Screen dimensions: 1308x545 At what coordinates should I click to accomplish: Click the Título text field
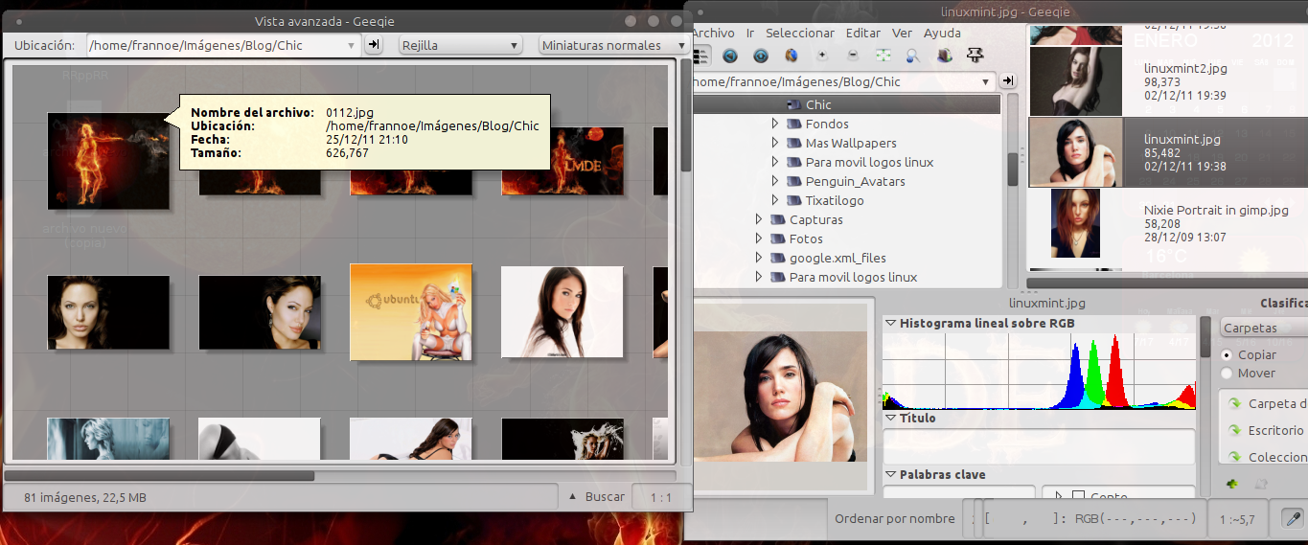[x=1039, y=445]
